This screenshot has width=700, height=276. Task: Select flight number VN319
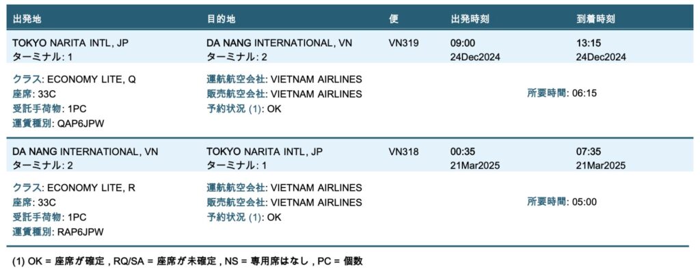point(403,43)
